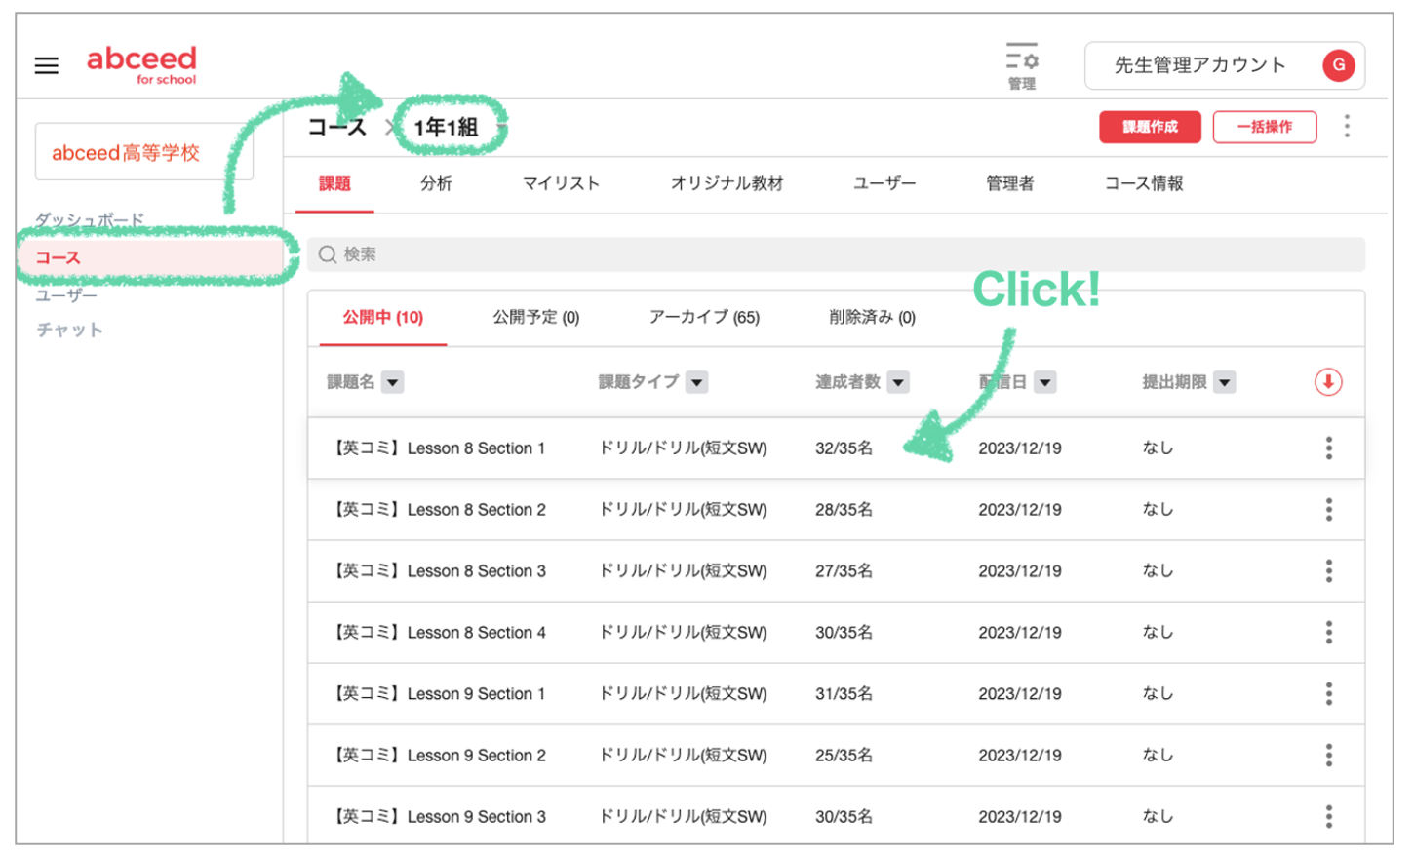Click the 27/35名 achievement count
The width and height of the screenshot is (1414, 857).
[844, 571]
